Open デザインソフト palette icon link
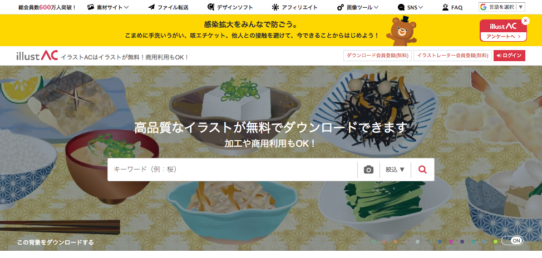 click(x=230, y=7)
